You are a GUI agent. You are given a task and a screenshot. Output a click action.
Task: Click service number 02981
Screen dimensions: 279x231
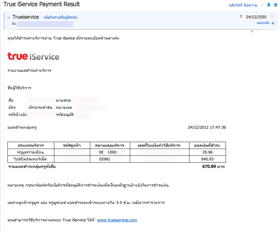click(x=105, y=159)
